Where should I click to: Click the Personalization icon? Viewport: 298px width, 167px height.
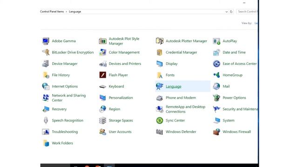[102, 98]
